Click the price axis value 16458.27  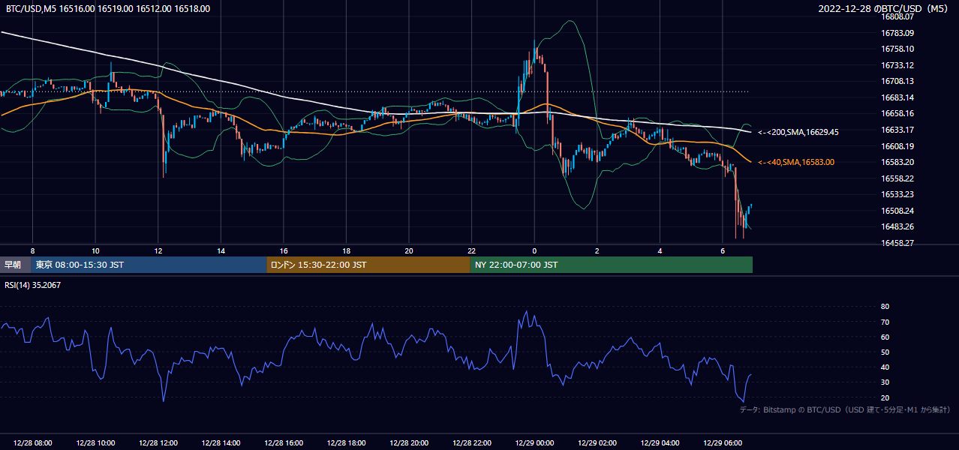pyautogui.click(x=897, y=243)
